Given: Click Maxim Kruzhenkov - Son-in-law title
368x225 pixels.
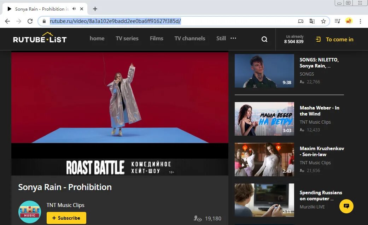Looking at the screenshot, I should (322, 151).
